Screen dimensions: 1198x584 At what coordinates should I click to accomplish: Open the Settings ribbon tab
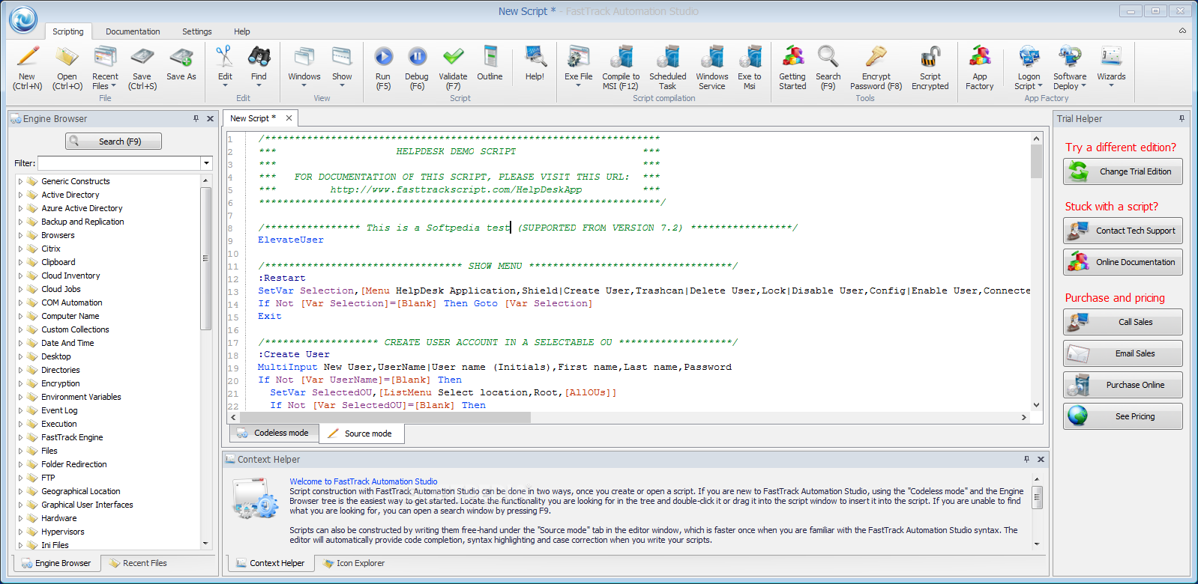(x=197, y=31)
